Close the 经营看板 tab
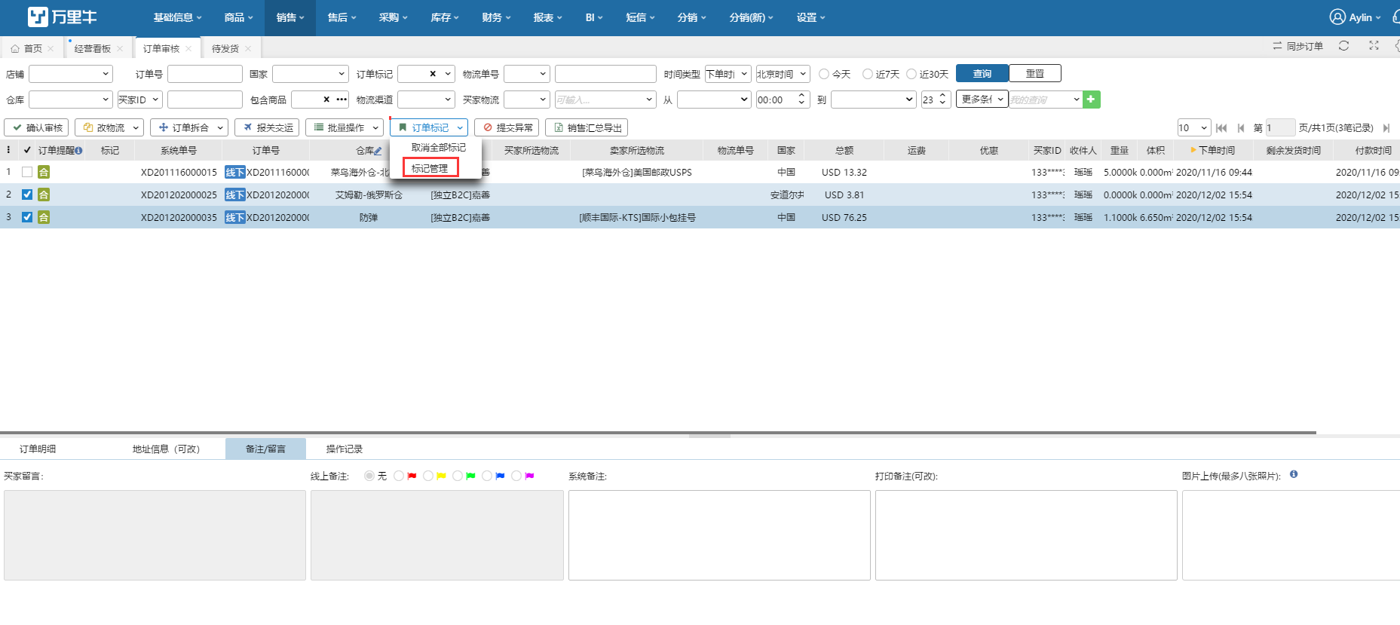 coord(120,48)
